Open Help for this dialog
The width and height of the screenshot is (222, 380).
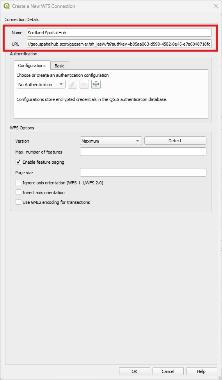pyautogui.click(x=201, y=371)
